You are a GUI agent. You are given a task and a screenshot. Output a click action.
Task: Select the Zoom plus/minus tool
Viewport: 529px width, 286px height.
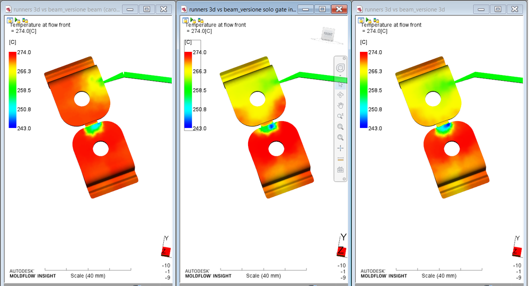(x=340, y=116)
